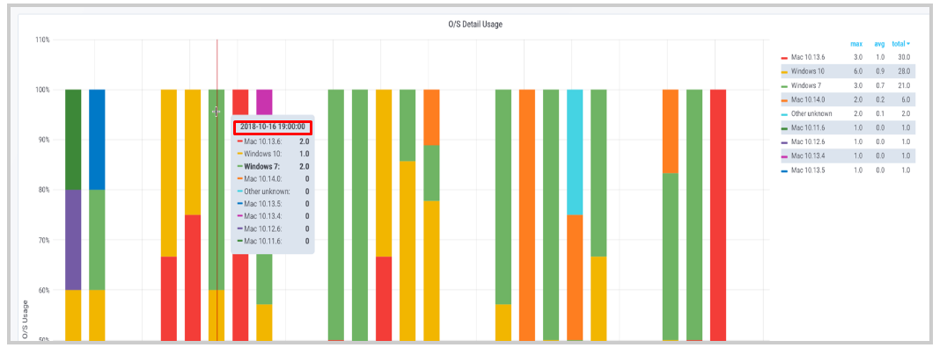Click the purple Mac 10.12.6 bar segment
The width and height of the screenshot is (947, 355).
click(x=73, y=239)
